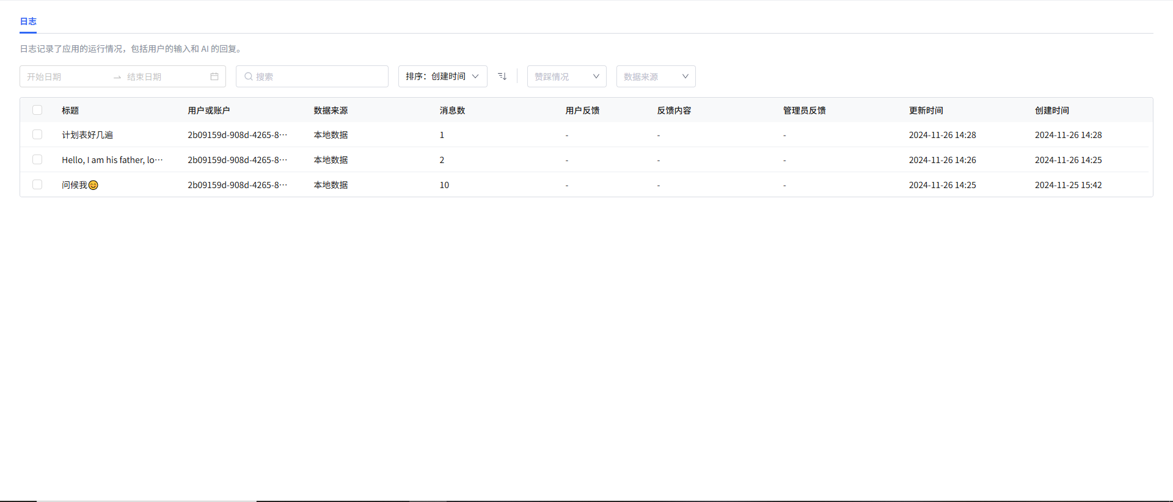Screen dimensions: 1173x502
Task: Click message count 10
Action: tap(444, 185)
